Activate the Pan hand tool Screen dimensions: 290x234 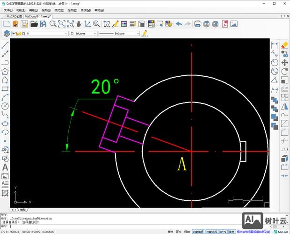78,24
